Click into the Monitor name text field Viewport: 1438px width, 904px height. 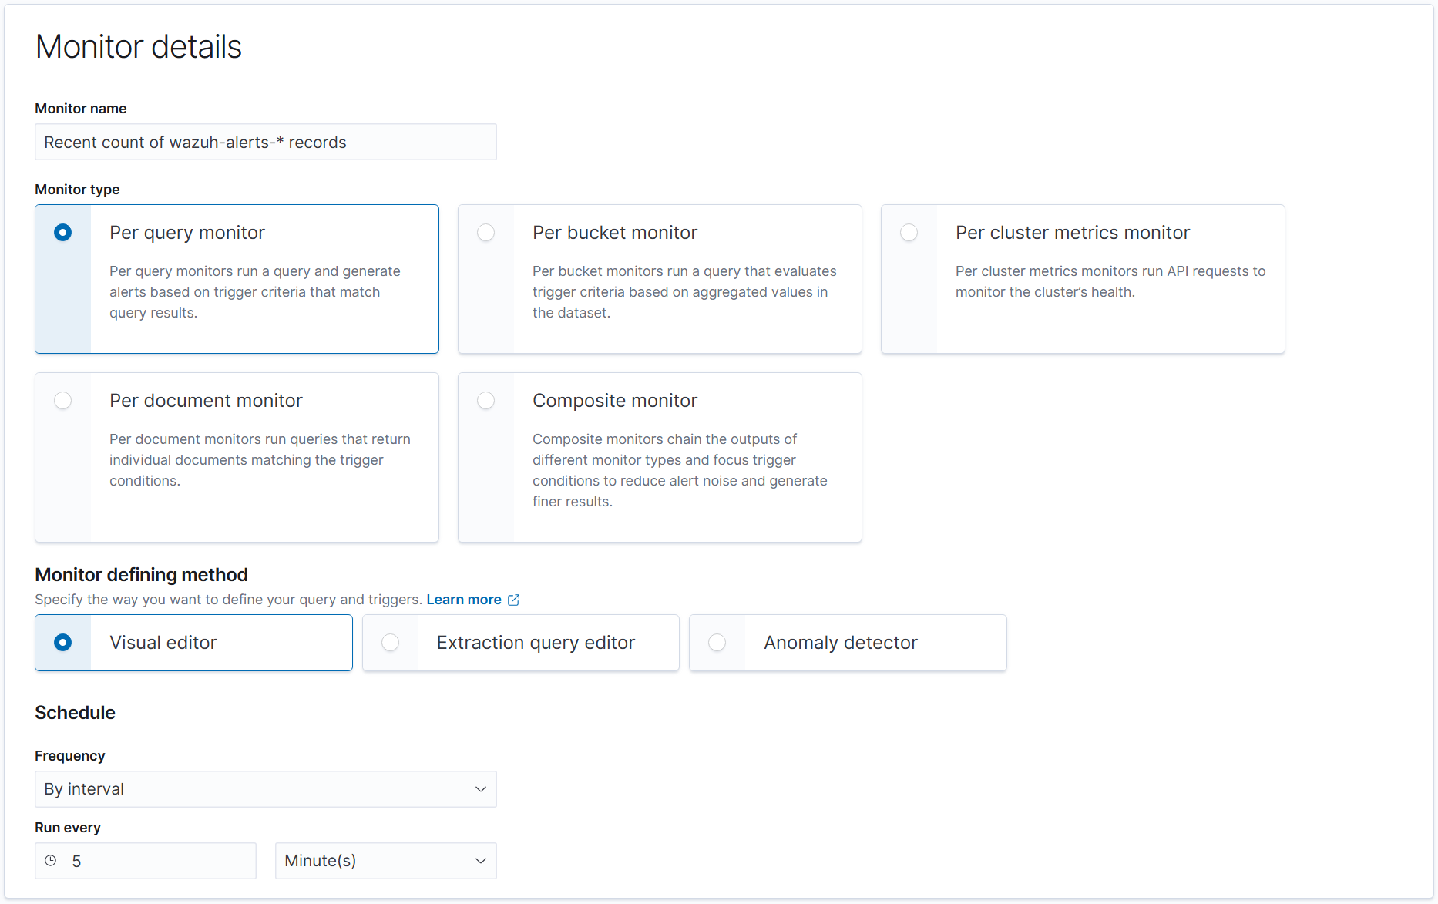click(x=265, y=143)
